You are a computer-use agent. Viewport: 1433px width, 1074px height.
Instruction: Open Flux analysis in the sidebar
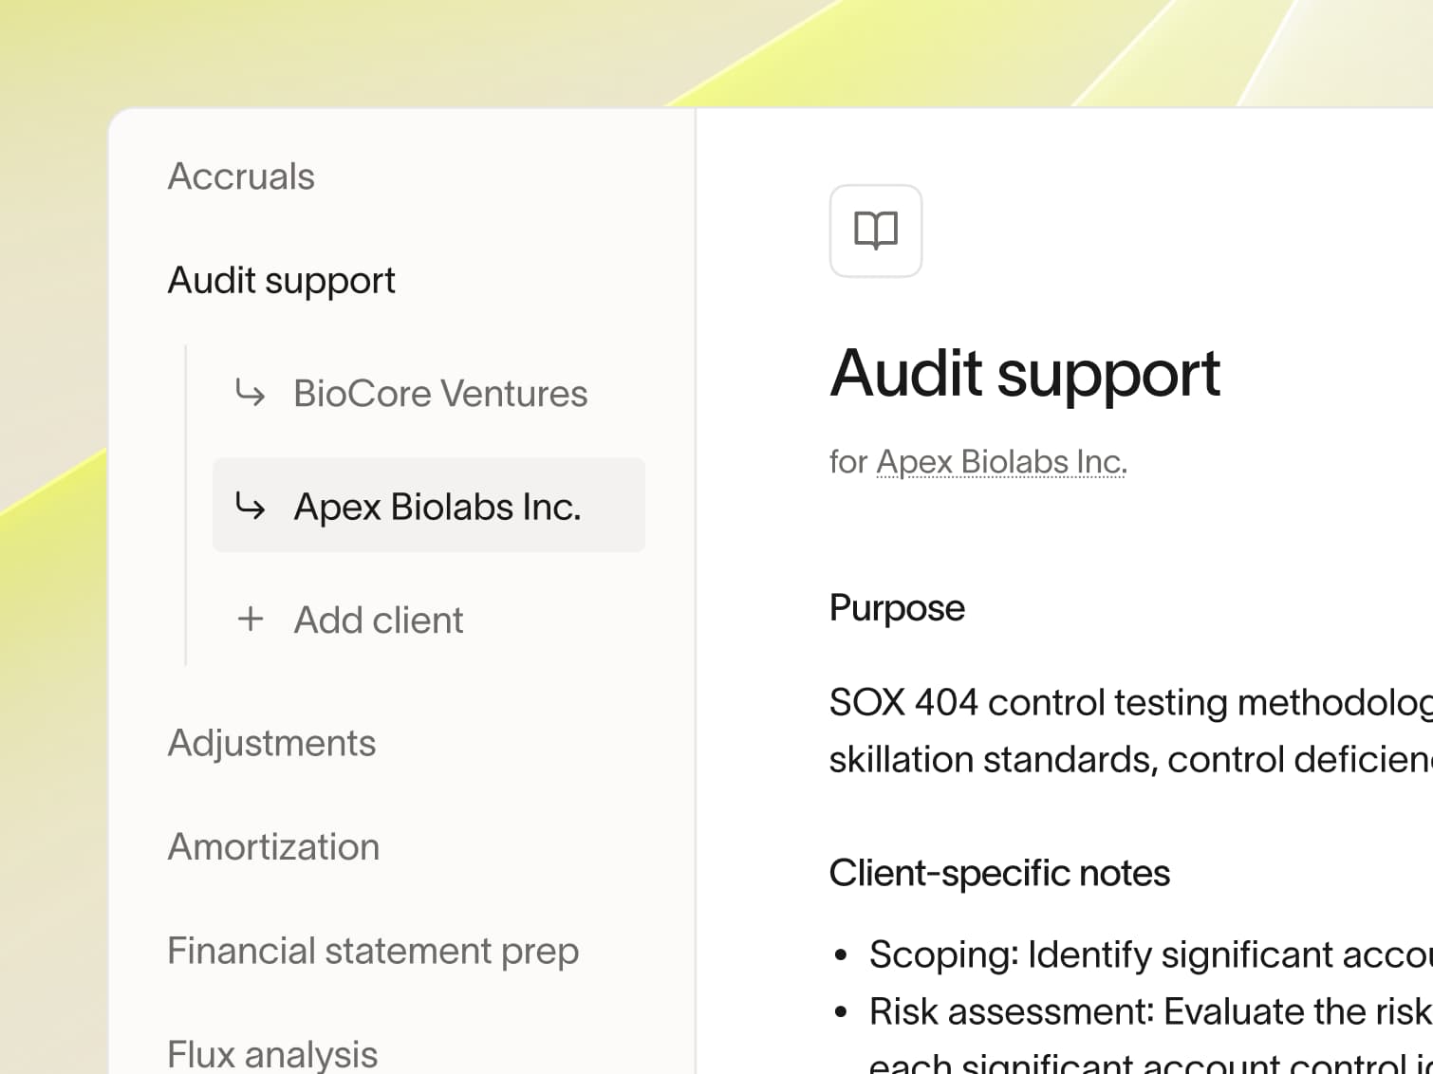(272, 1054)
